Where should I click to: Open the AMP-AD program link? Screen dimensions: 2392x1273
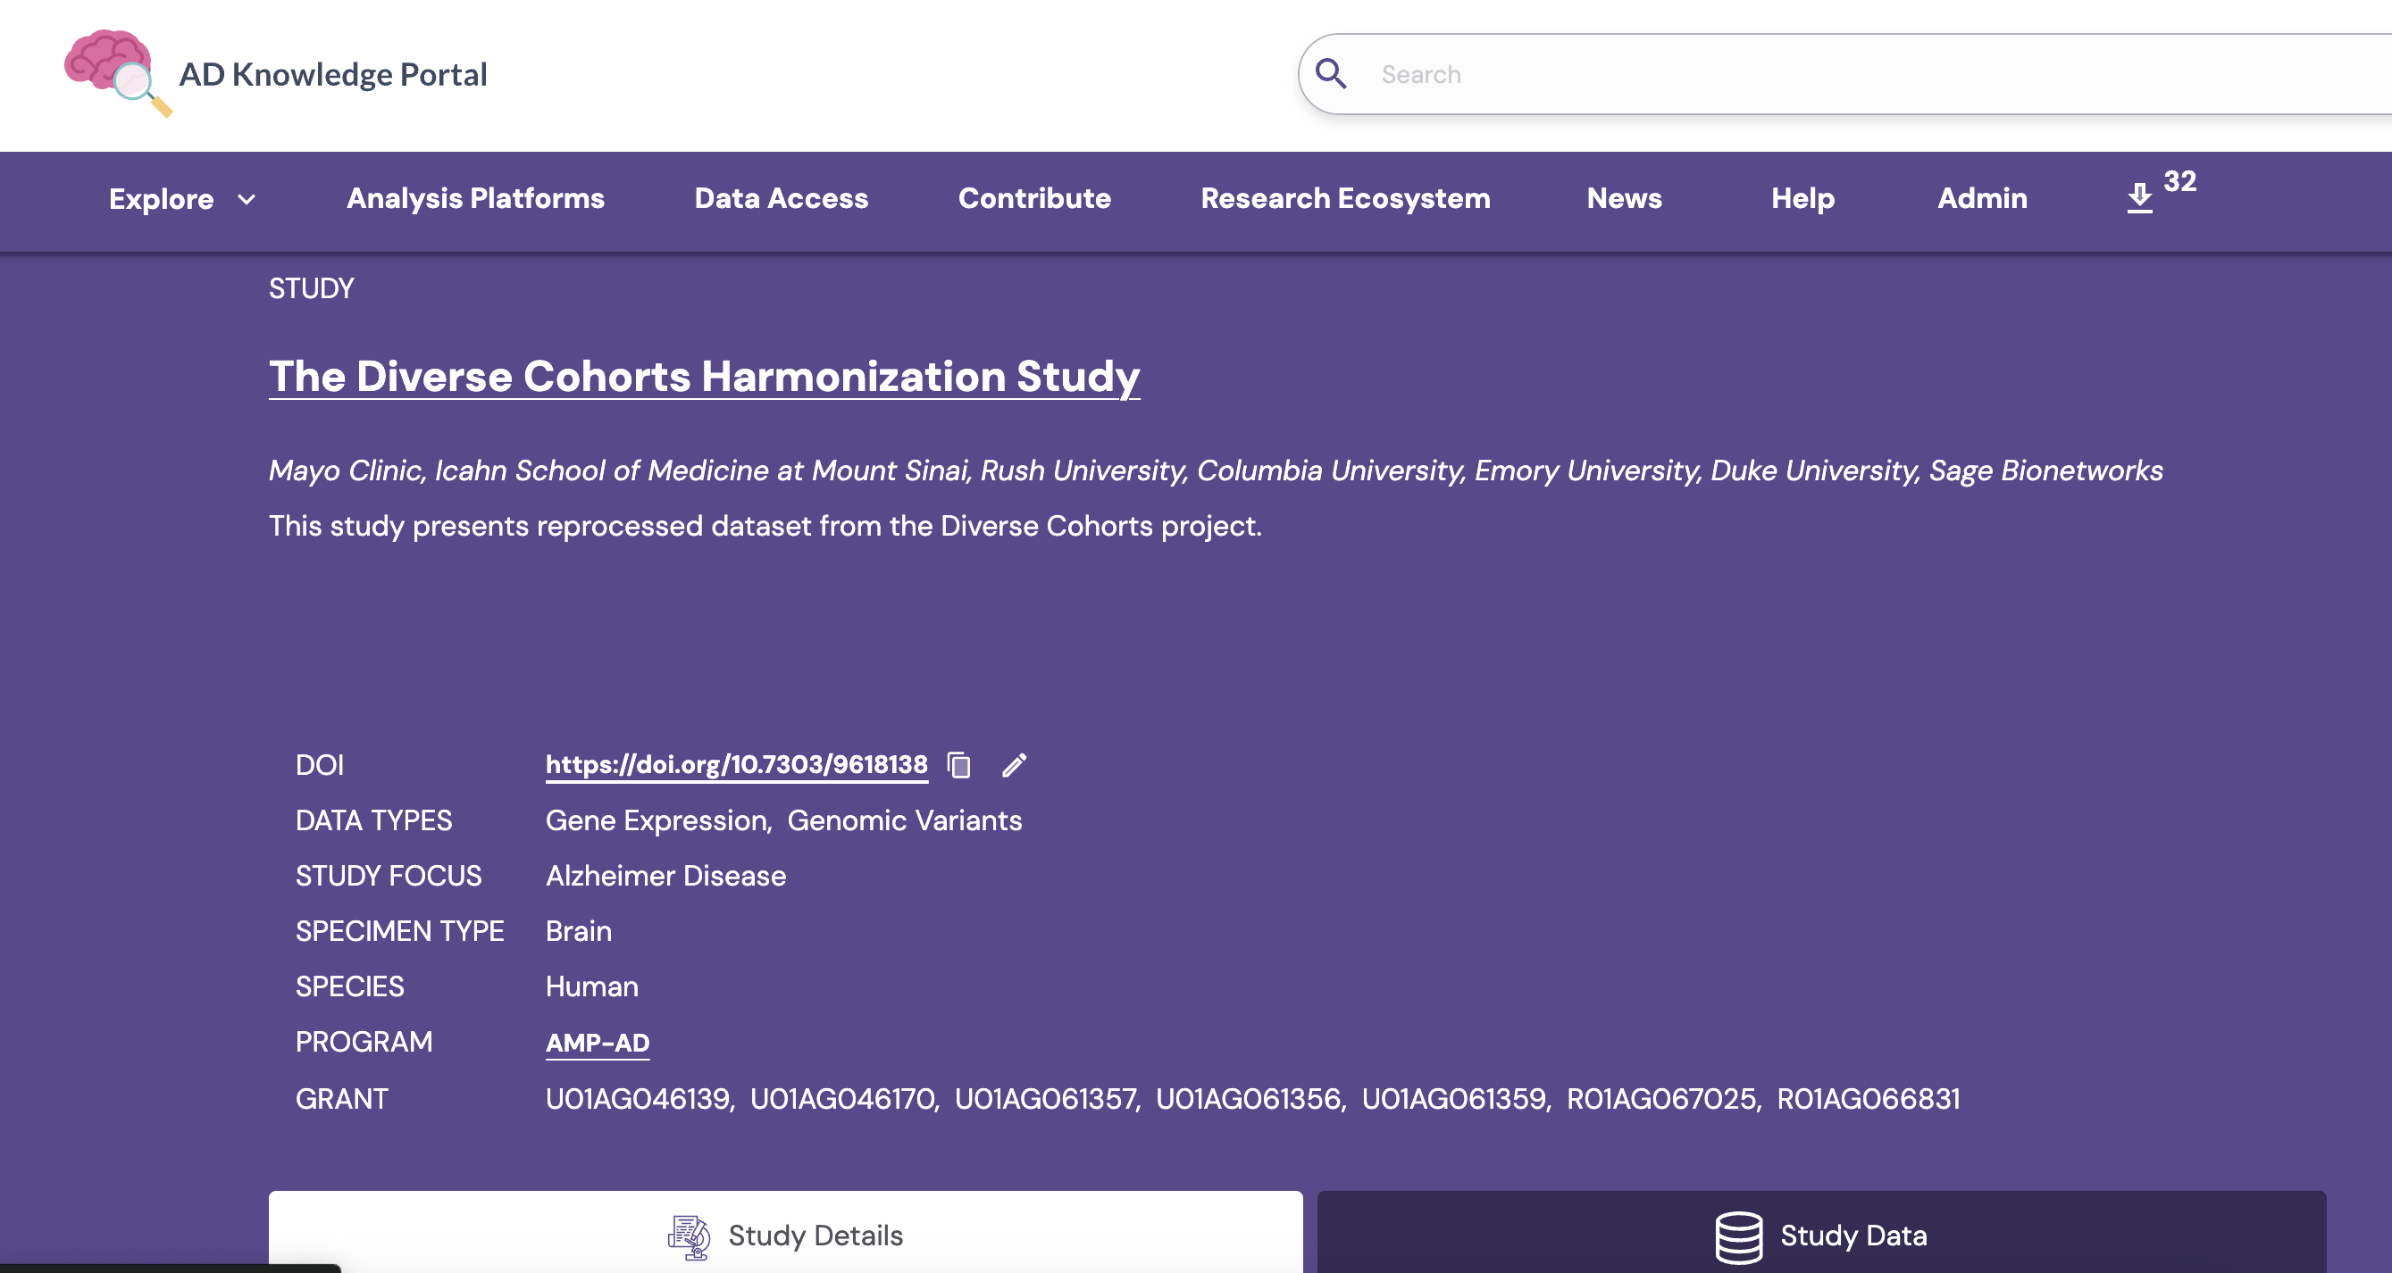(x=598, y=1043)
